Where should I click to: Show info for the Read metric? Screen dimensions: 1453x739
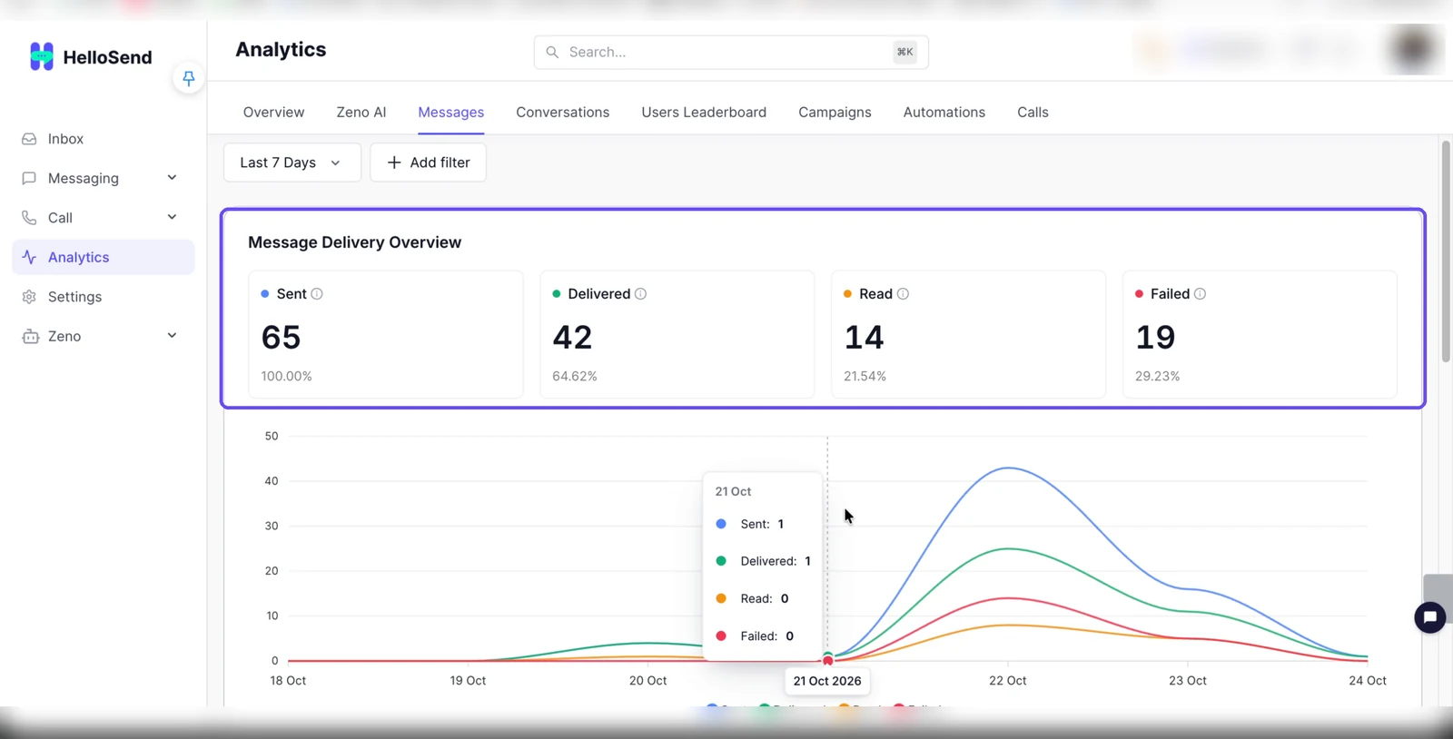pos(903,294)
